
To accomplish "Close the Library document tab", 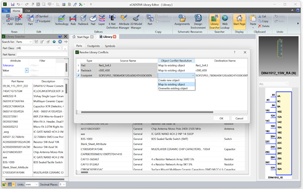I will click(x=115, y=37).
